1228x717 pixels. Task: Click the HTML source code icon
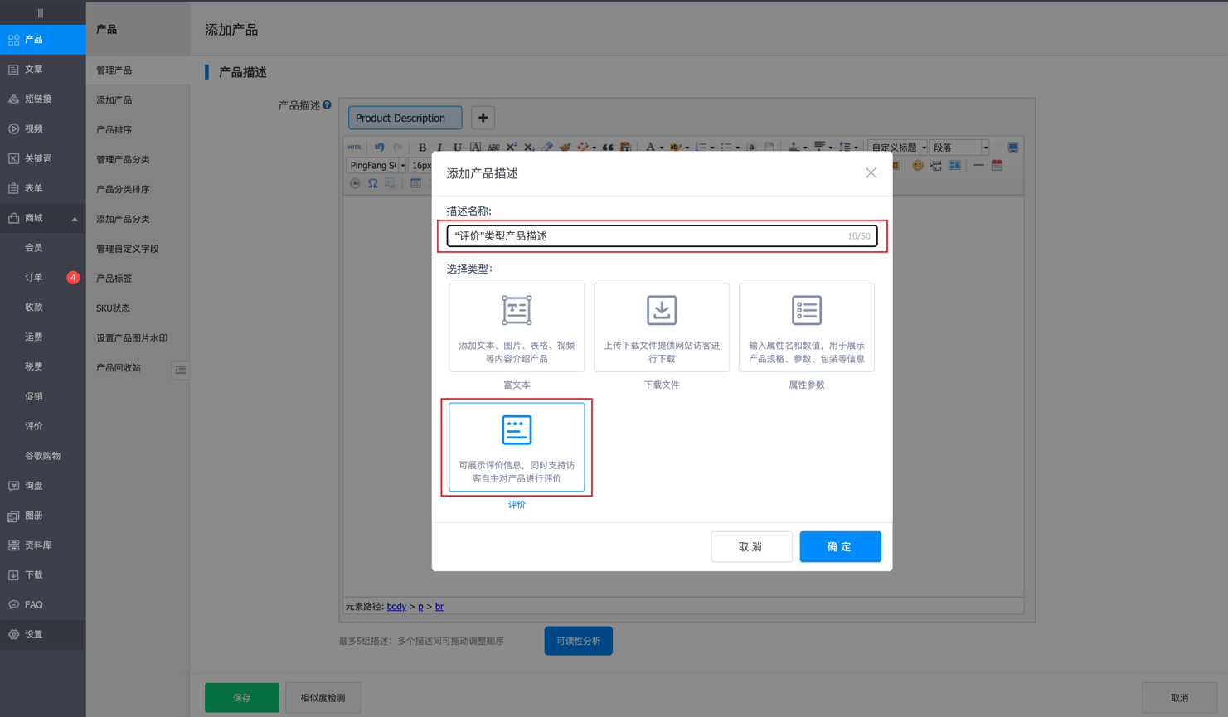click(355, 148)
